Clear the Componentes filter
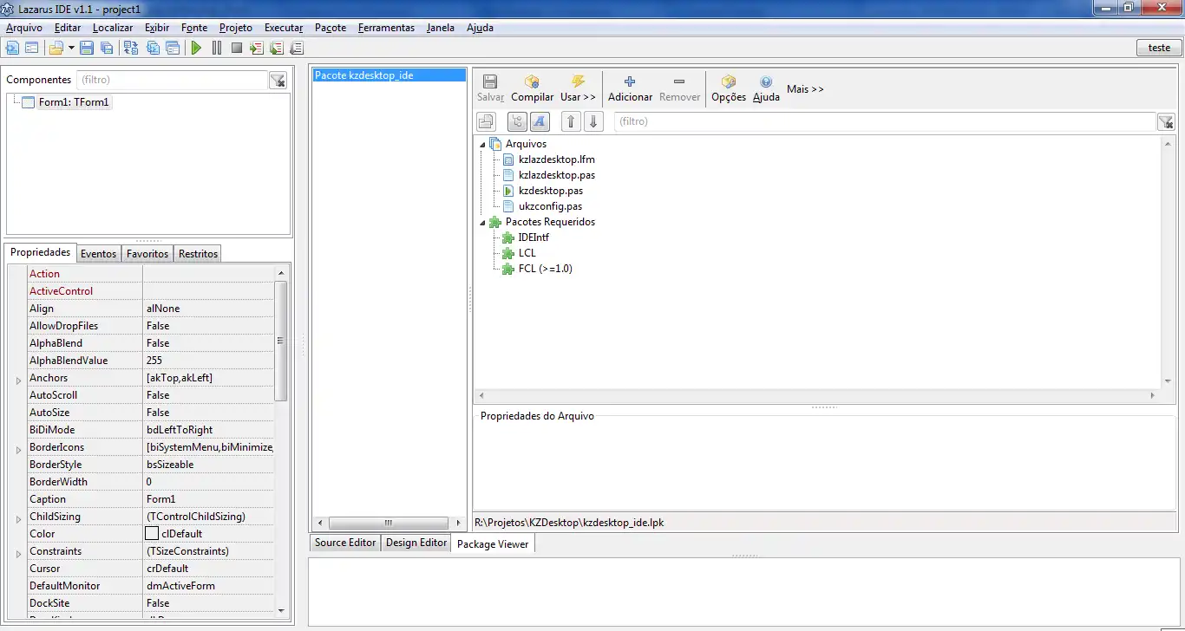1185x631 pixels. pyautogui.click(x=278, y=81)
